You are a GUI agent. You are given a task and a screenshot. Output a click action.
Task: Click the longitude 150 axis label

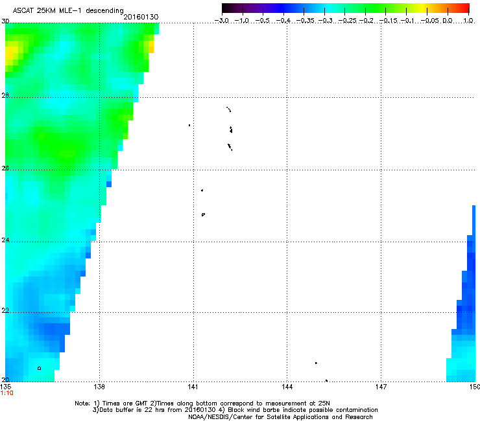(x=475, y=387)
